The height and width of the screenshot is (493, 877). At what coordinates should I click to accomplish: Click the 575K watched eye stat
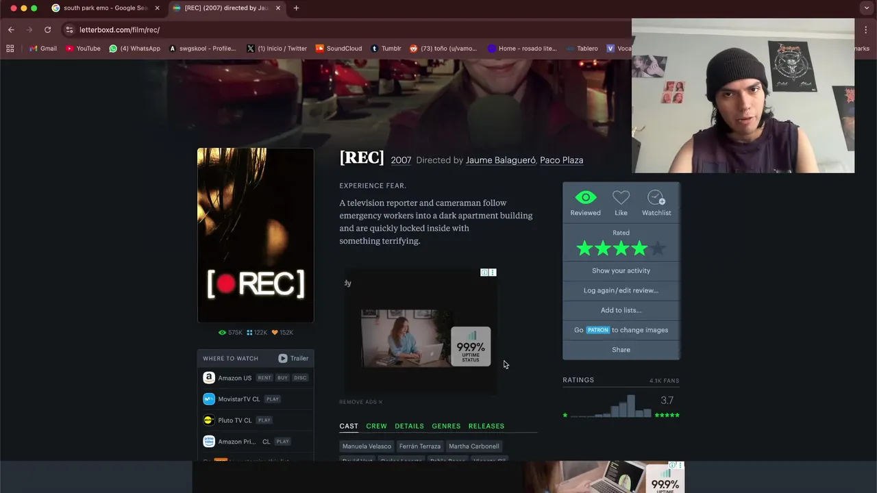(230, 333)
